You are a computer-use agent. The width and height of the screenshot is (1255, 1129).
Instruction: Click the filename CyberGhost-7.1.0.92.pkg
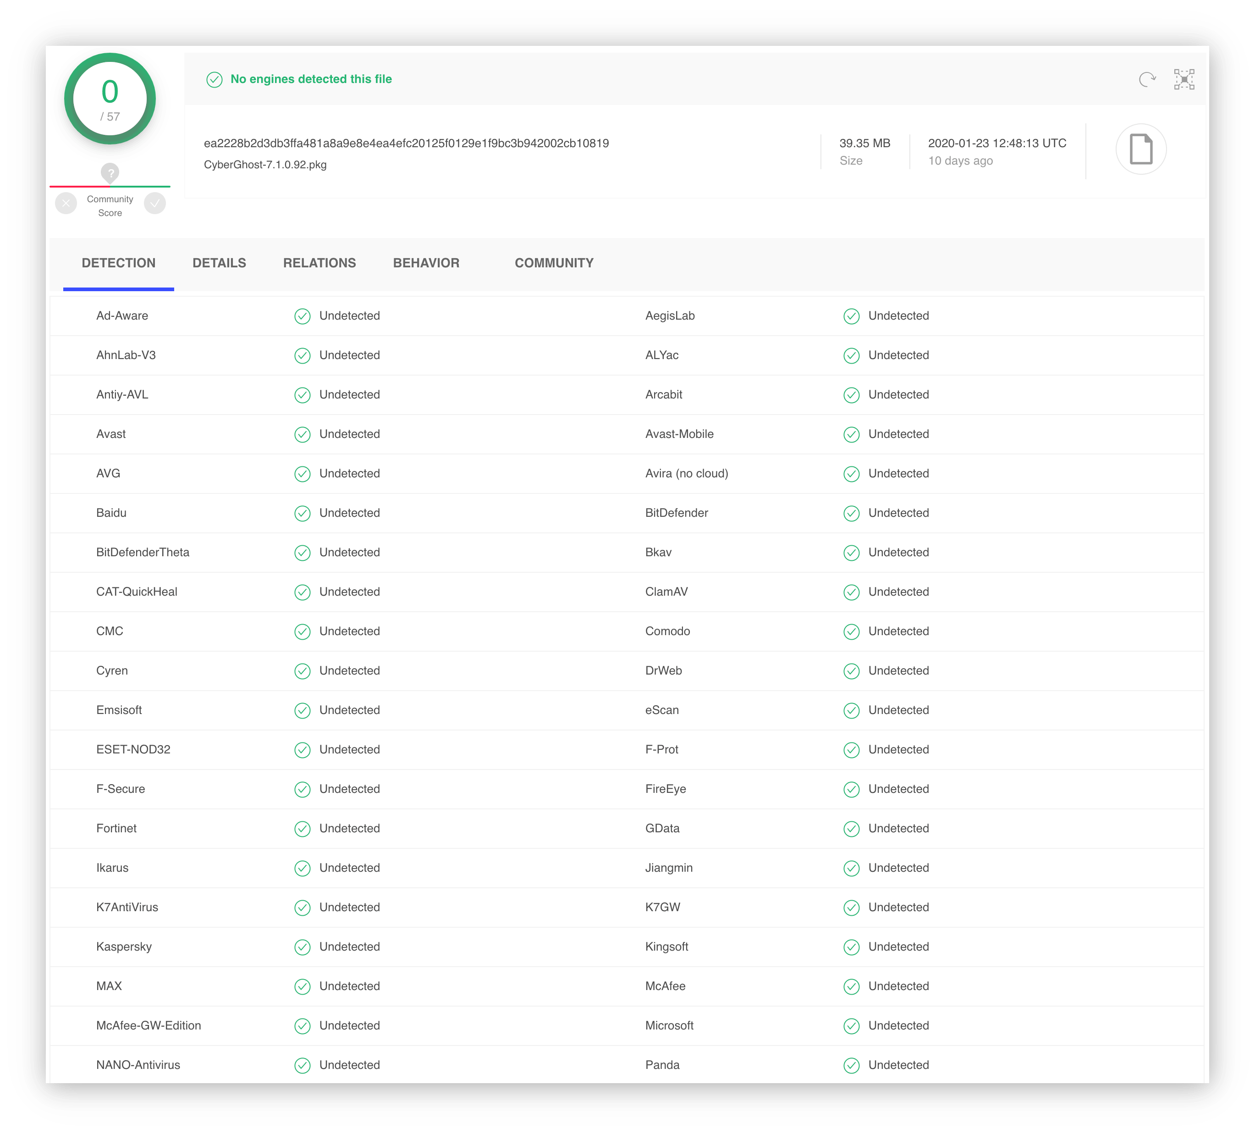pos(265,164)
